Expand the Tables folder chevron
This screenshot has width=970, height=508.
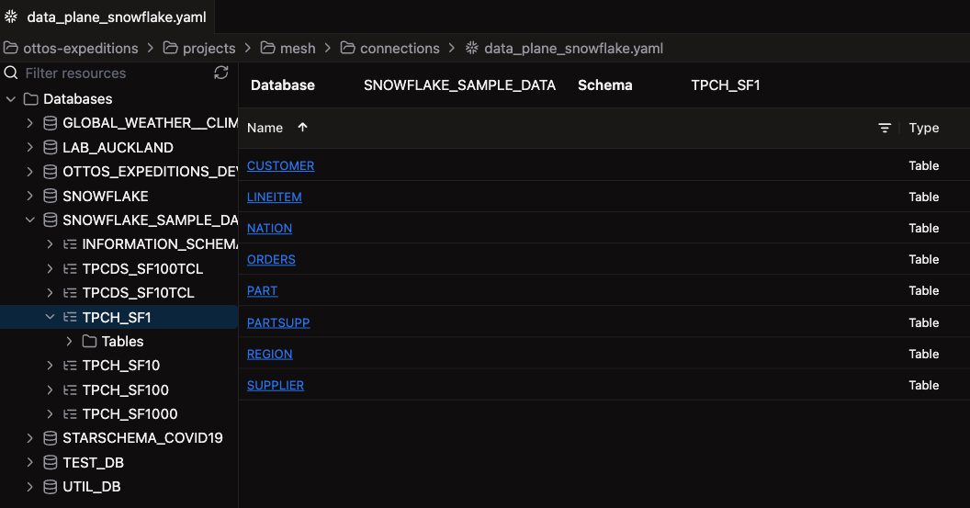69,342
